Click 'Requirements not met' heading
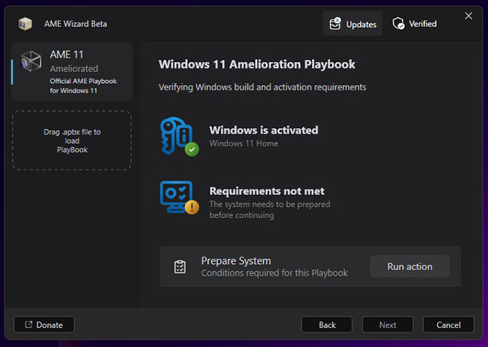This screenshot has height=347, width=488. click(x=267, y=191)
